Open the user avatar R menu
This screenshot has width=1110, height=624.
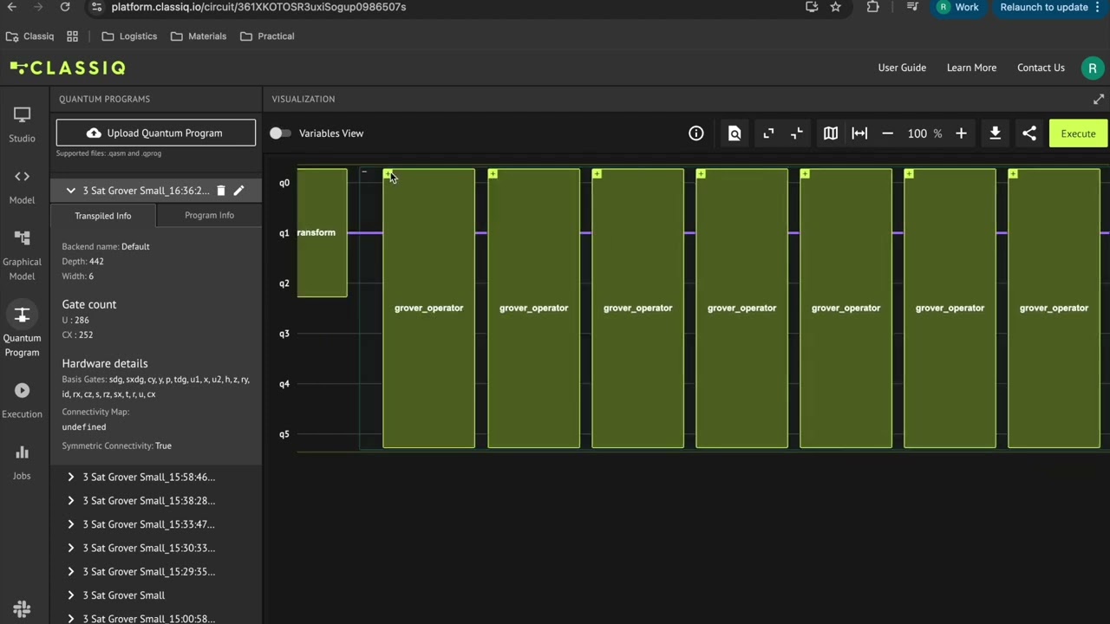[1092, 68]
